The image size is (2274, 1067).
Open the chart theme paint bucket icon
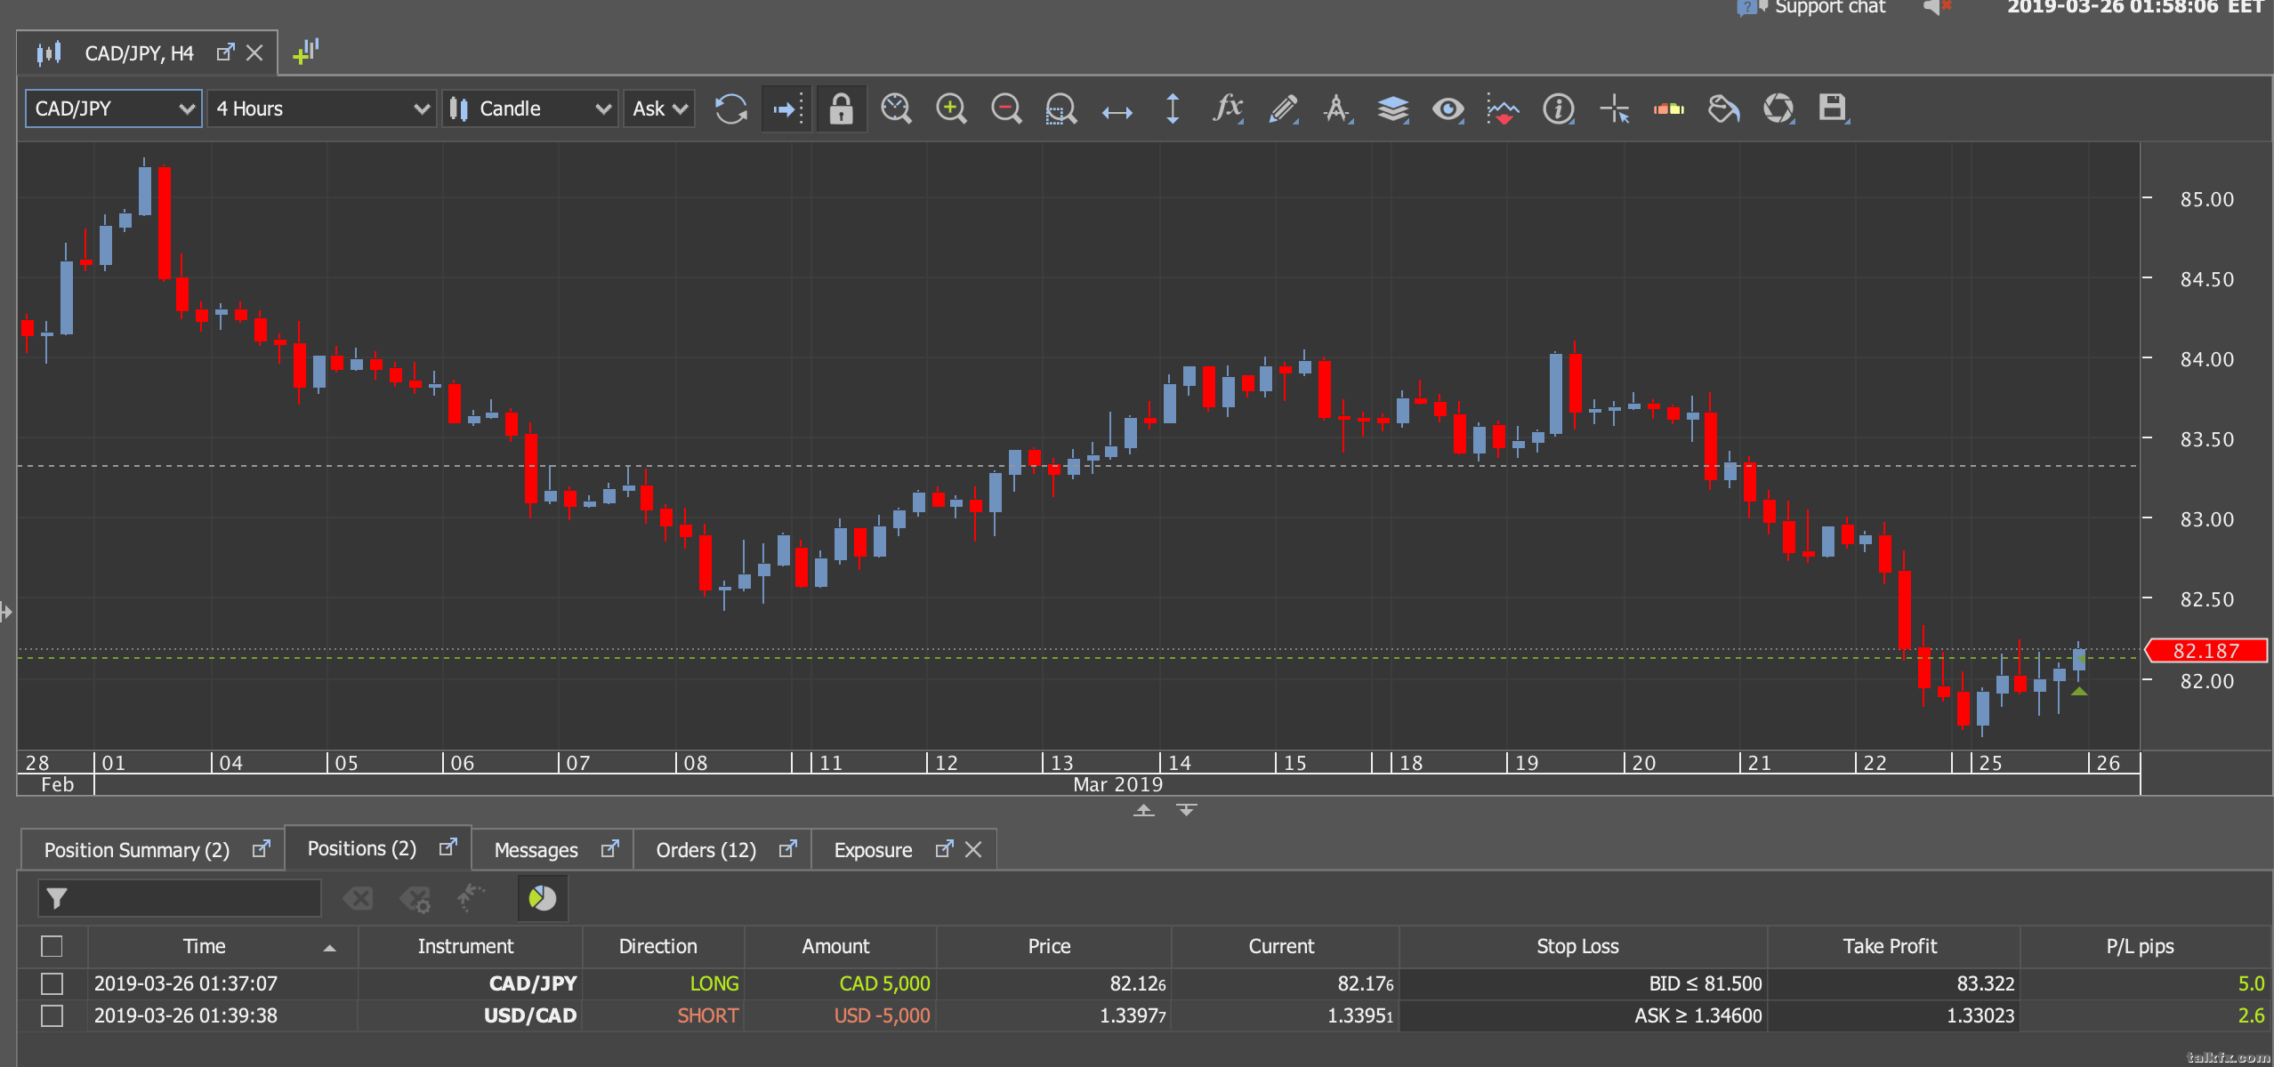tap(1723, 109)
